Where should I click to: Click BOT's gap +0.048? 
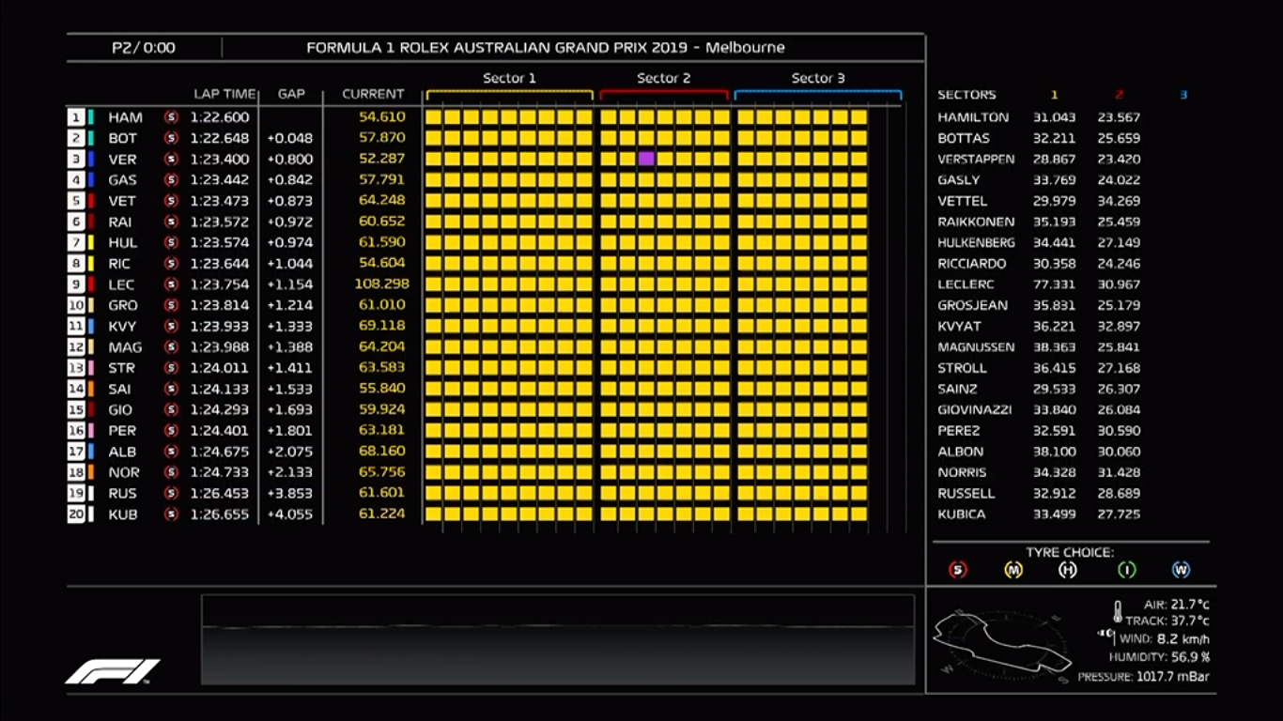[x=290, y=138]
